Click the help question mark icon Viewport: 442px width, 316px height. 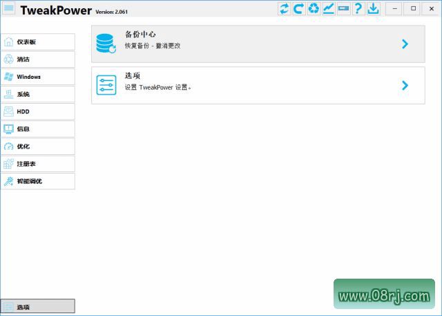358,8
